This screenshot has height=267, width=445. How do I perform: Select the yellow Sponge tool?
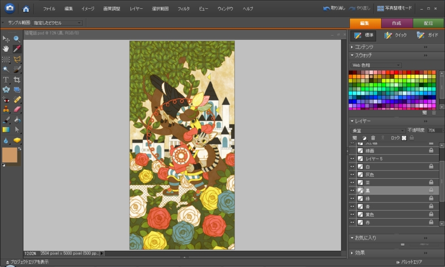(x=17, y=140)
